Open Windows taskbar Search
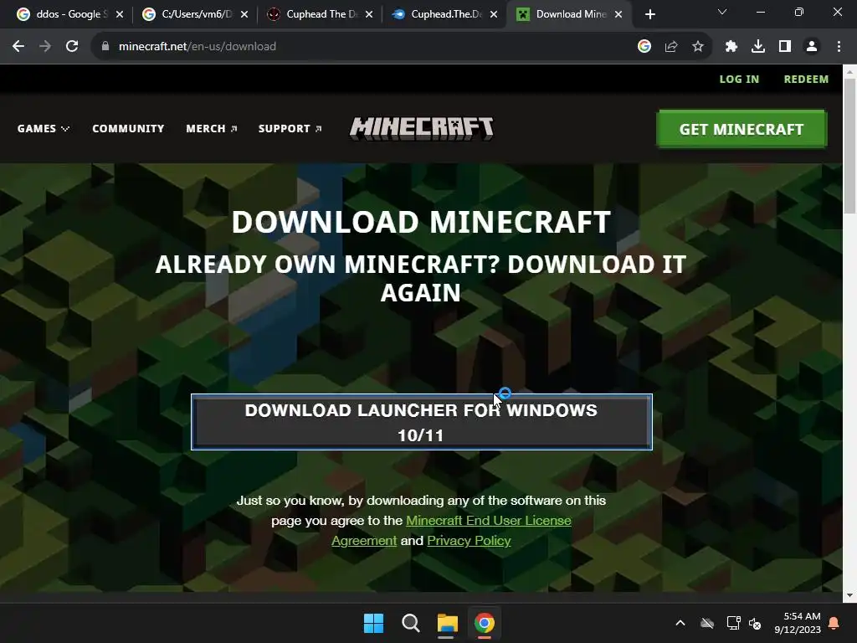 click(410, 623)
